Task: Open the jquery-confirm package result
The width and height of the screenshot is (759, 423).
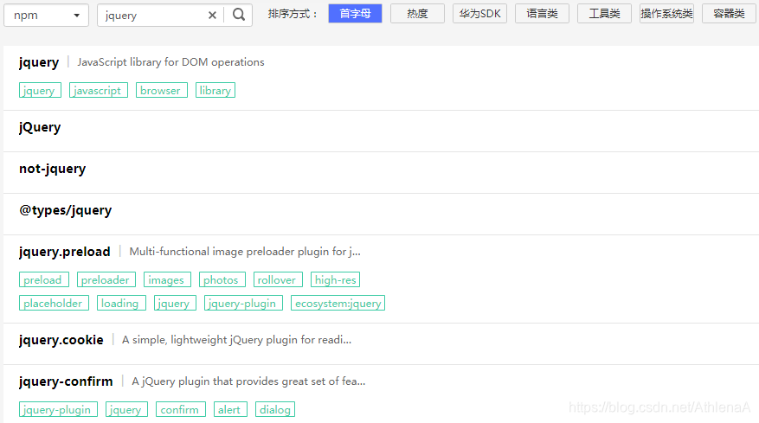Action: click(66, 381)
